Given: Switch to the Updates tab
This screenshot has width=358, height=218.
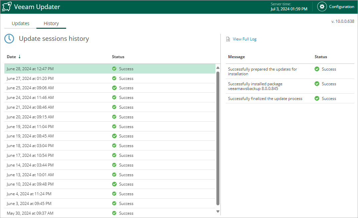Looking at the screenshot, I should (x=20, y=23).
